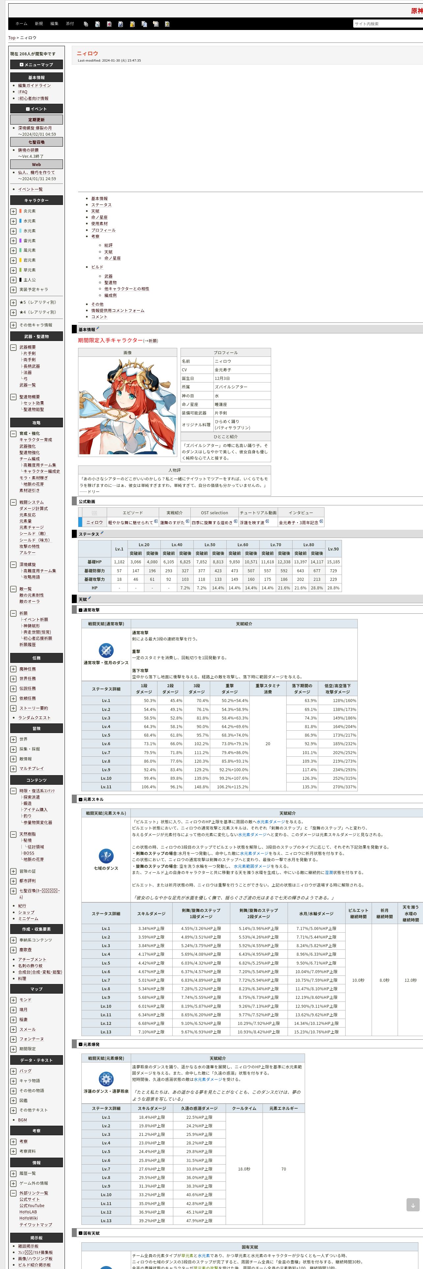Viewport: 423px width, 1269px height.
Task: Open キャラクター育成 sidebar link
Action: (36, 440)
